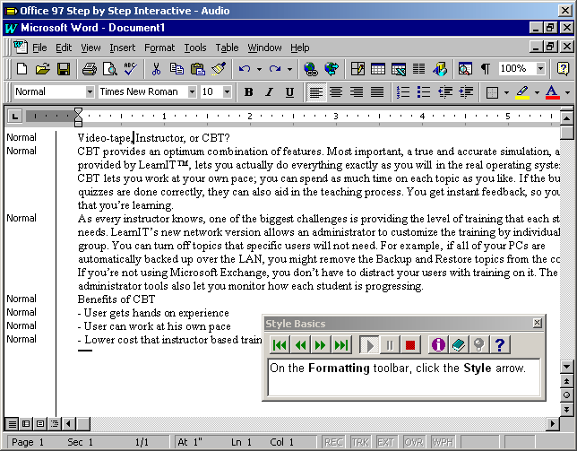Expand the Redo history arrow
Screen dimensions: 577x451
(x=289, y=69)
